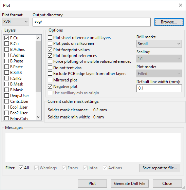Toggle Plot sheet reference on all layers
Viewport: 186px width, 190px height.
coord(50,38)
